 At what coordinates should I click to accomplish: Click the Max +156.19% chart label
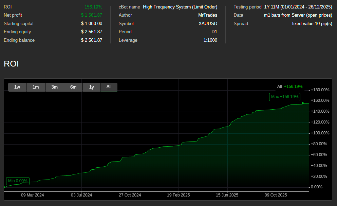285,97
